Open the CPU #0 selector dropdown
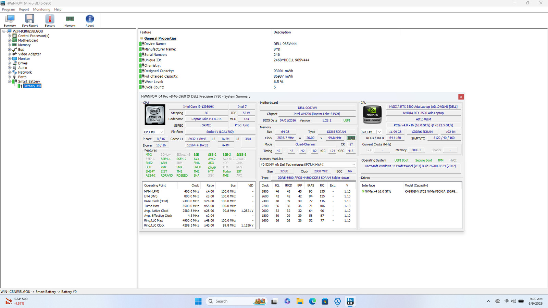Screen dimensions: 548x308 tap(153, 132)
